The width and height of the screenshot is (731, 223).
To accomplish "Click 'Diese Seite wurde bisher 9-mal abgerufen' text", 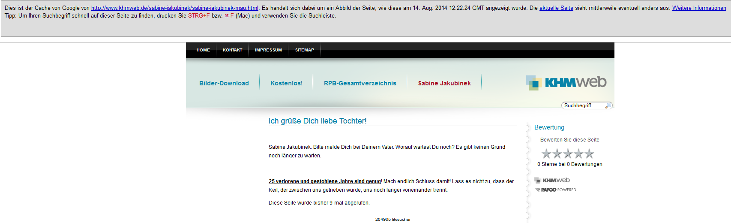I will (x=319, y=203).
